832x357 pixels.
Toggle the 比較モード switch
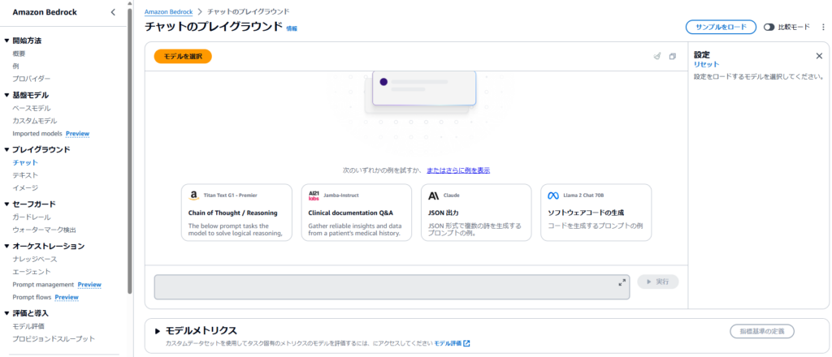[x=769, y=27]
